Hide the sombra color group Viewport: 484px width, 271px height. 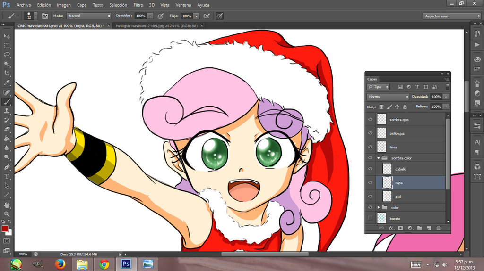coord(370,158)
